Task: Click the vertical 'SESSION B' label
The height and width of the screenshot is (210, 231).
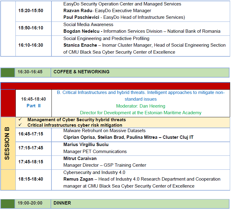Action: (7, 143)
